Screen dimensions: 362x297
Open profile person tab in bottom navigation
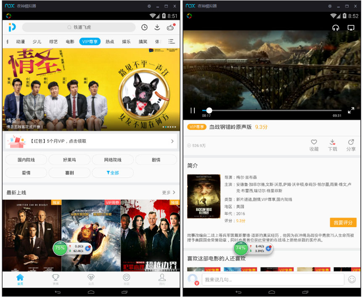pos(162,279)
